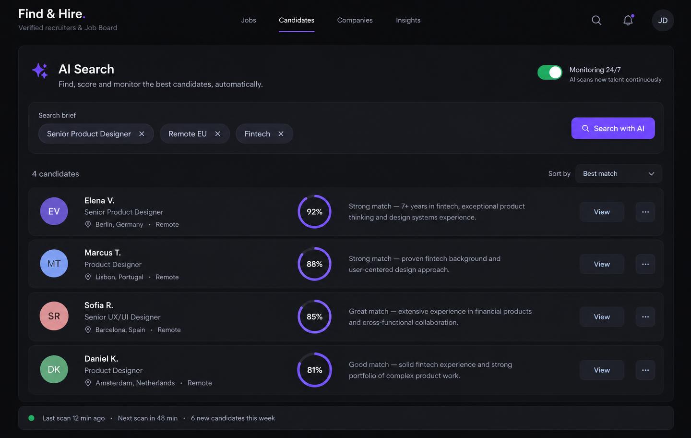
Task: Select the Candidates tab
Action: pos(297,20)
